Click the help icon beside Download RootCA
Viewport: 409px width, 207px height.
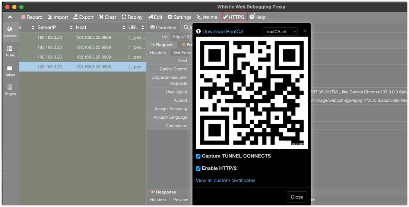pos(198,31)
